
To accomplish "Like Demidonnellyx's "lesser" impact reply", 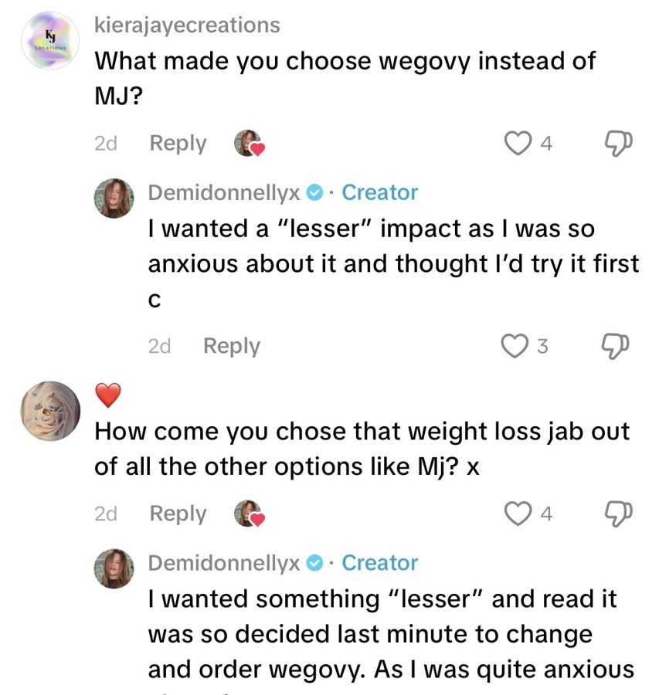I will pyautogui.click(x=515, y=346).
